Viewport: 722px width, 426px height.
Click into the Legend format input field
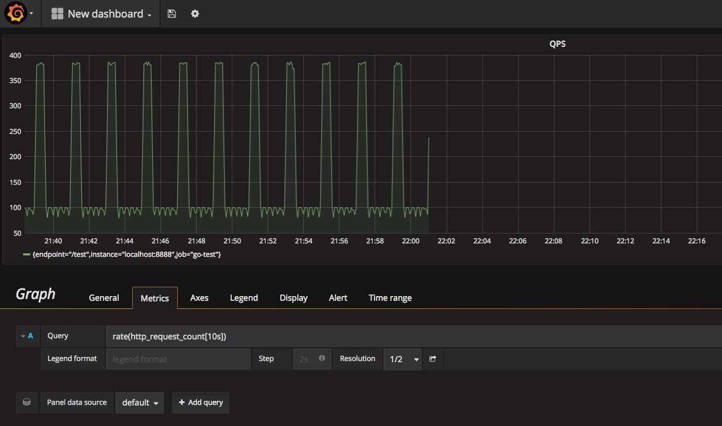178,359
